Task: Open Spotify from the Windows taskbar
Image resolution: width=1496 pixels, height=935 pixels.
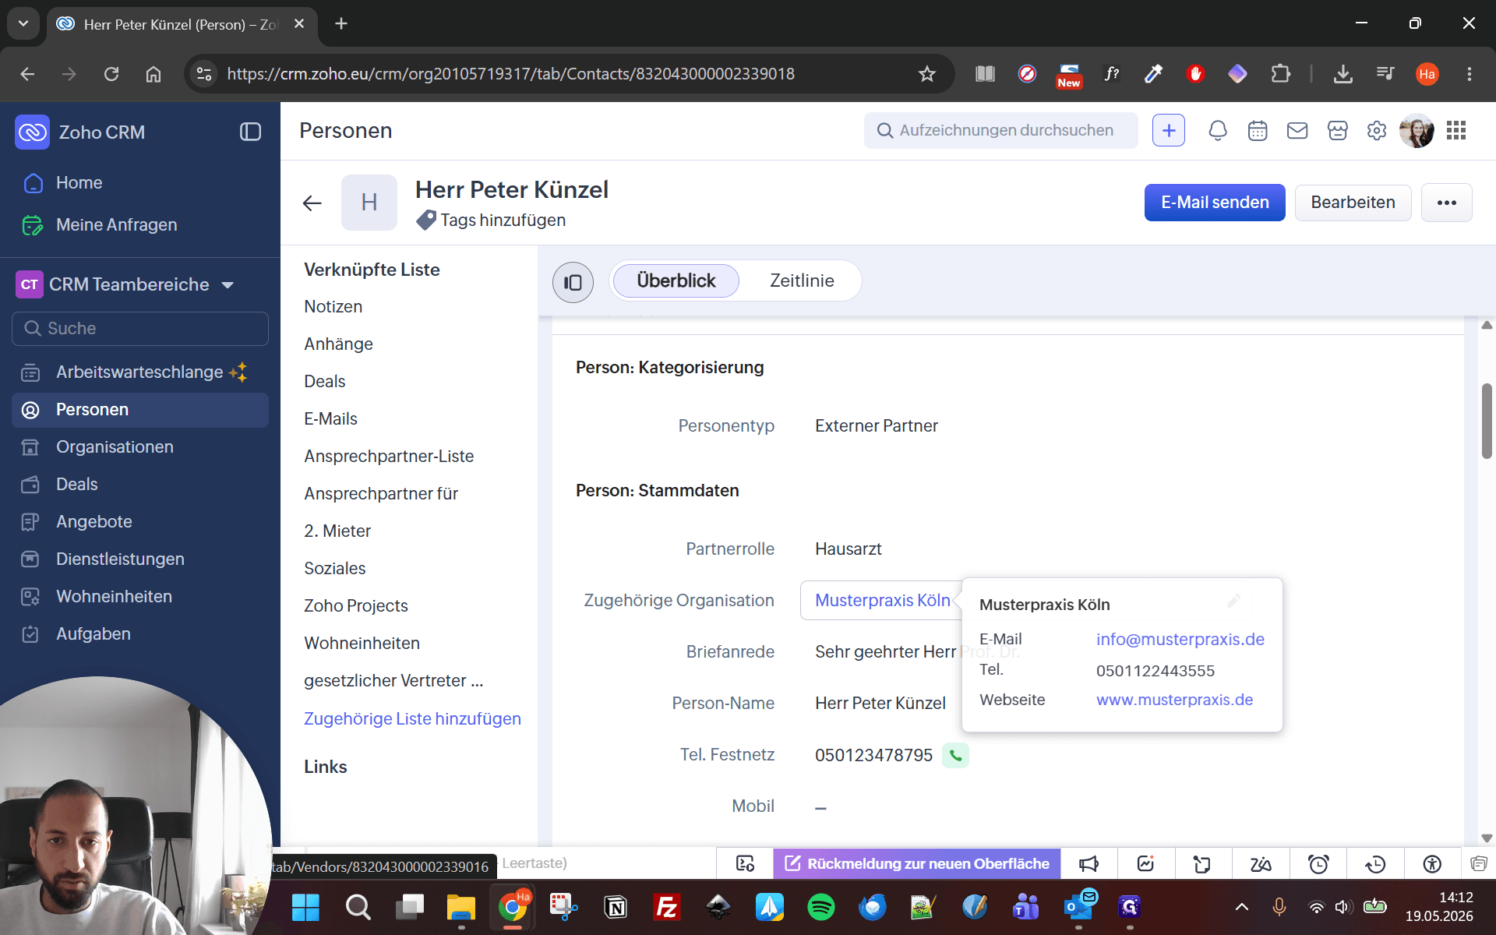Action: coord(821,907)
